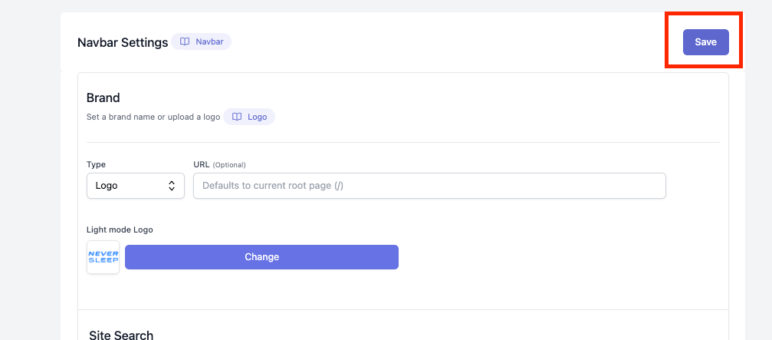Open the Navbar documentation link text
This screenshot has height=340, width=772.
coord(210,42)
